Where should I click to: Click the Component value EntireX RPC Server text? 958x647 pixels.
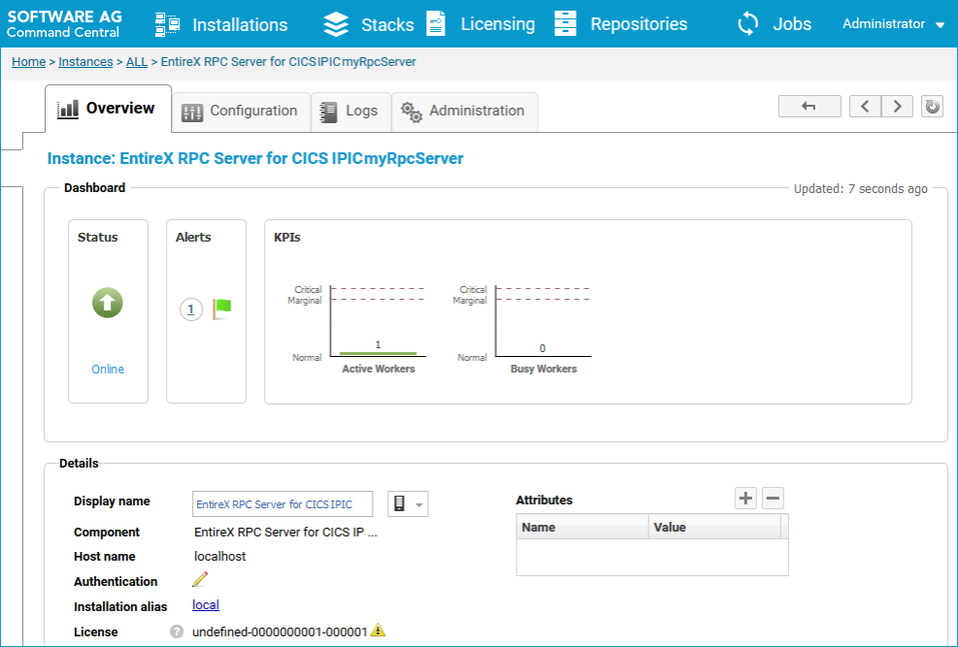tap(286, 533)
